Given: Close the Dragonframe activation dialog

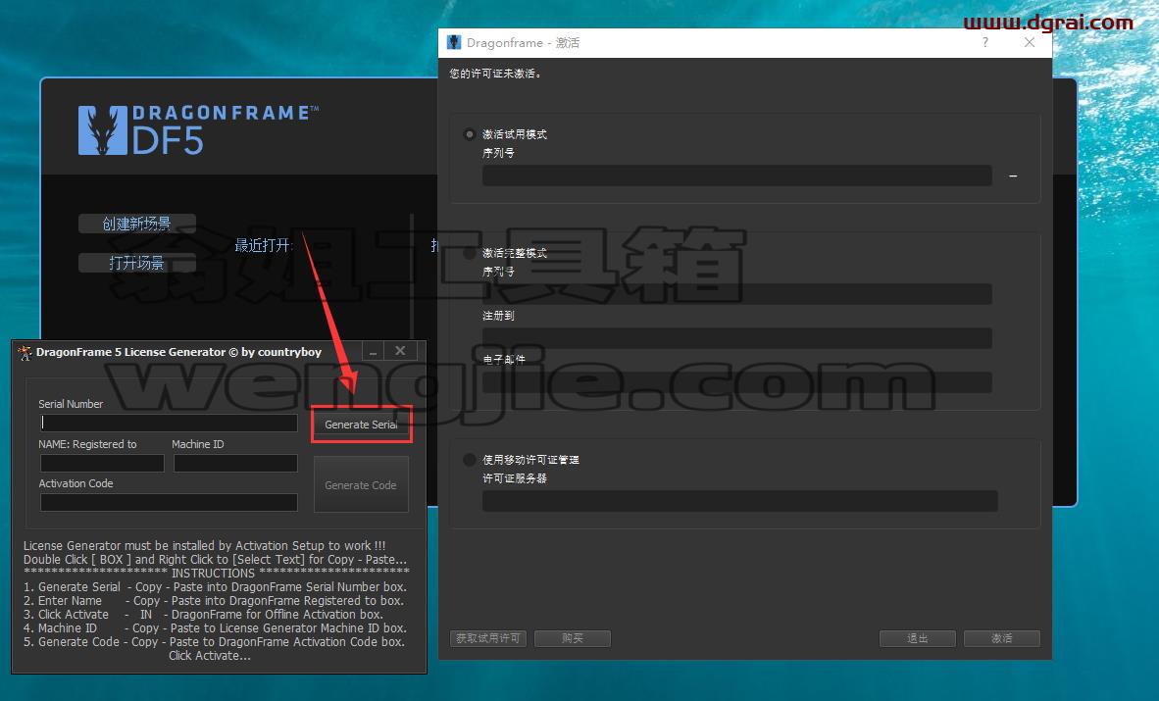Looking at the screenshot, I should click(1029, 43).
